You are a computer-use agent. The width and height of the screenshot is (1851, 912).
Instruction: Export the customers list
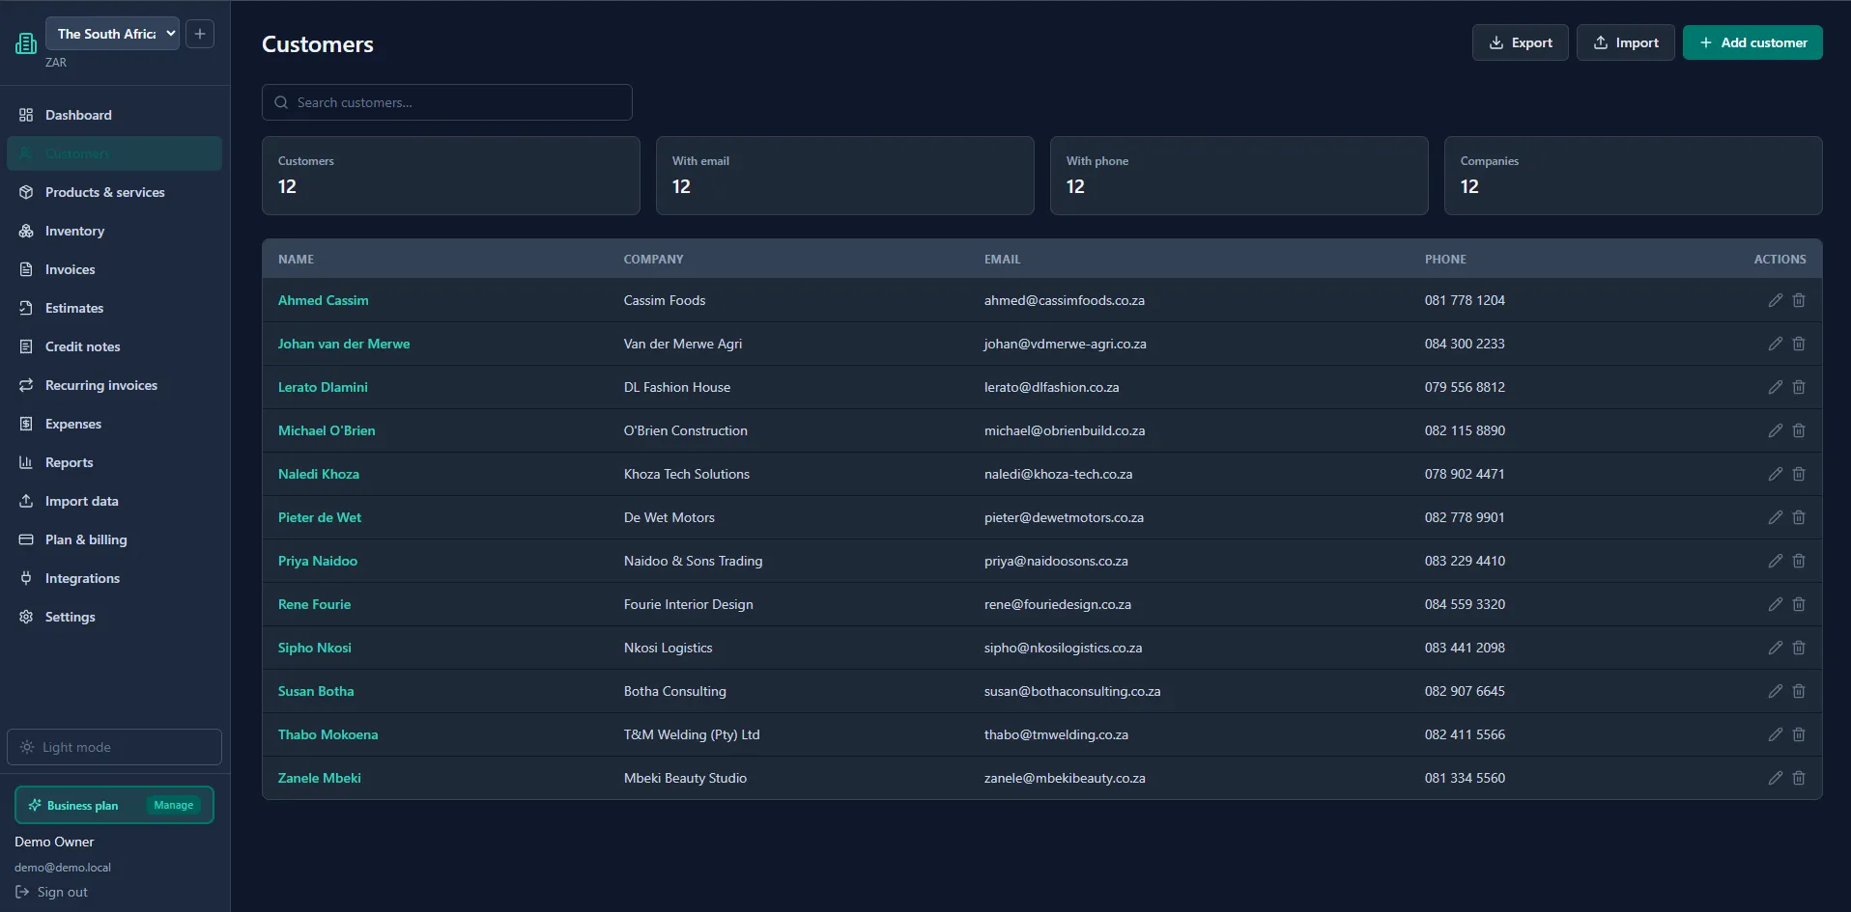pyautogui.click(x=1520, y=42)
